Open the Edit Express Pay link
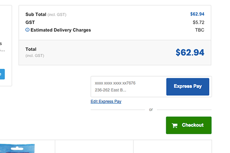The image size is (230, 153). (106, 101)
